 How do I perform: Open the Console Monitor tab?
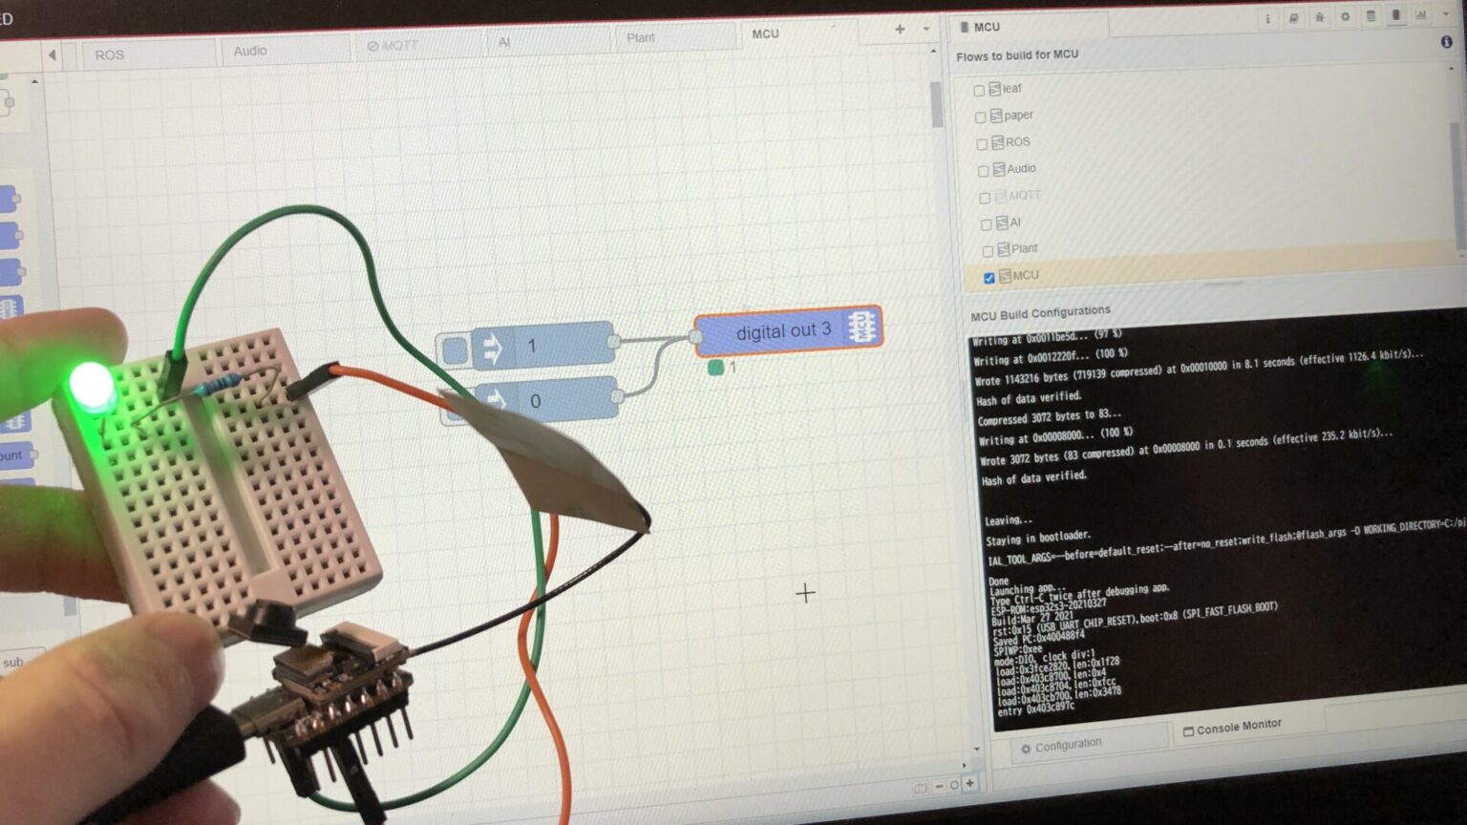pyautogui.click(x=1232, y=725)
